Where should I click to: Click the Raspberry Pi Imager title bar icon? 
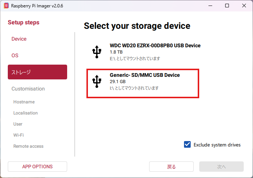[6, 6]
